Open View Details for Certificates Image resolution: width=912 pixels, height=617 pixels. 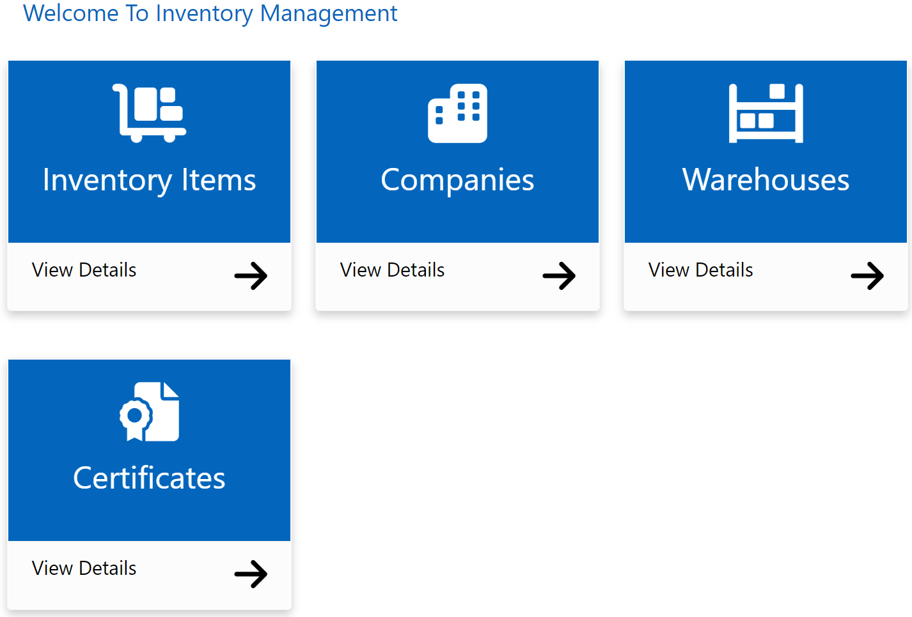[84, 568]
